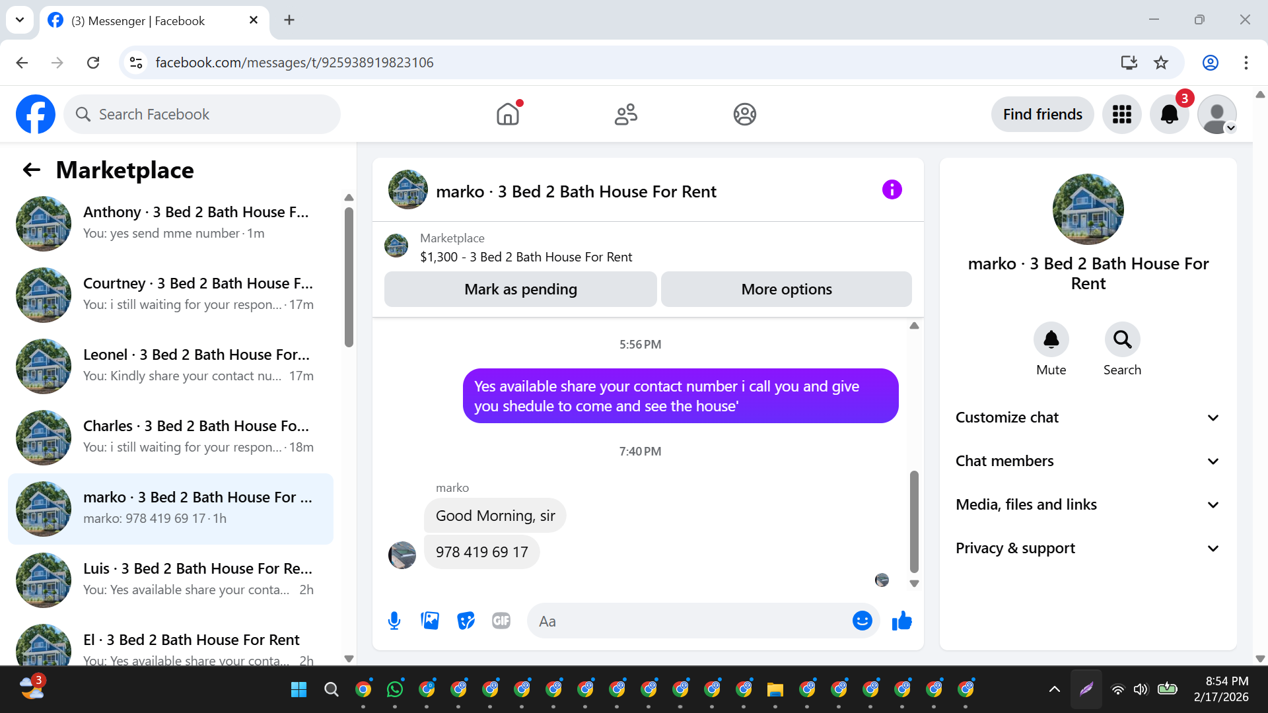This screenshot has height=713, width=1268.
Task: Open the attach photo icon
Action: point(430,621)
